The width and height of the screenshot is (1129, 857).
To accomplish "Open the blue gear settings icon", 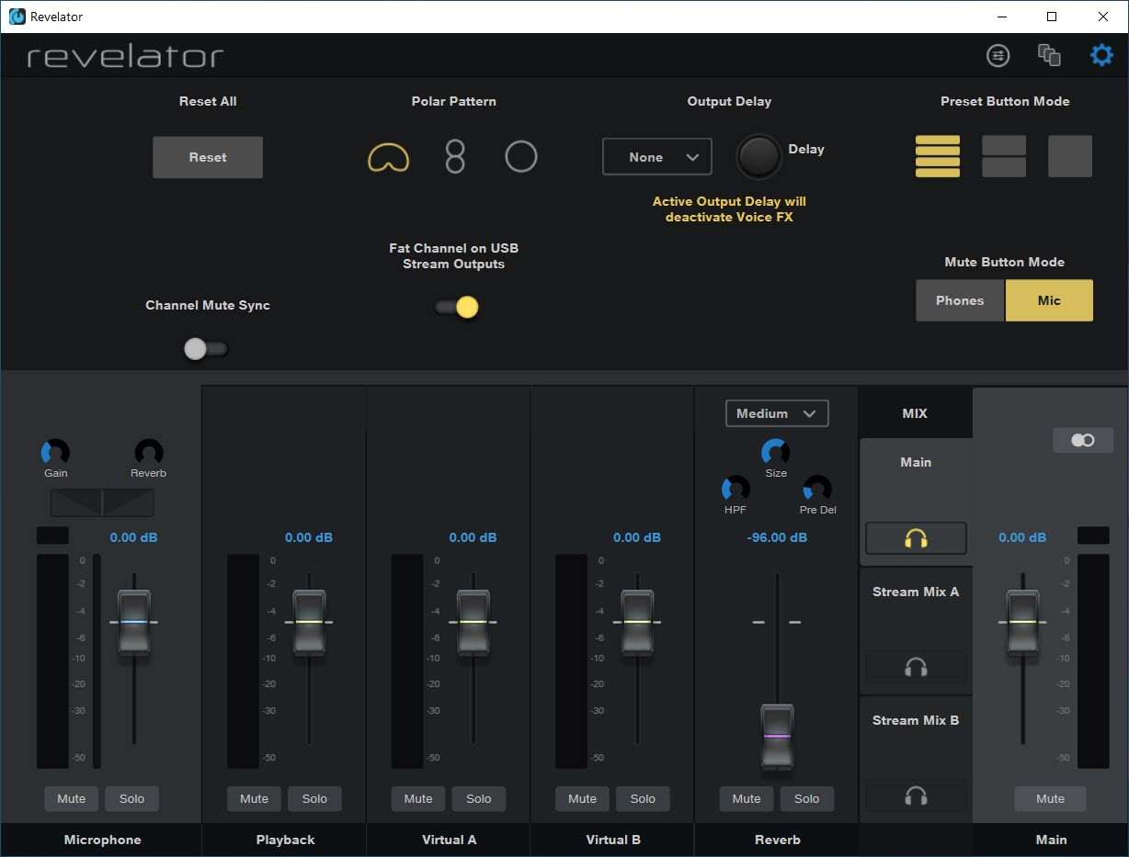I will point(1101,55).
